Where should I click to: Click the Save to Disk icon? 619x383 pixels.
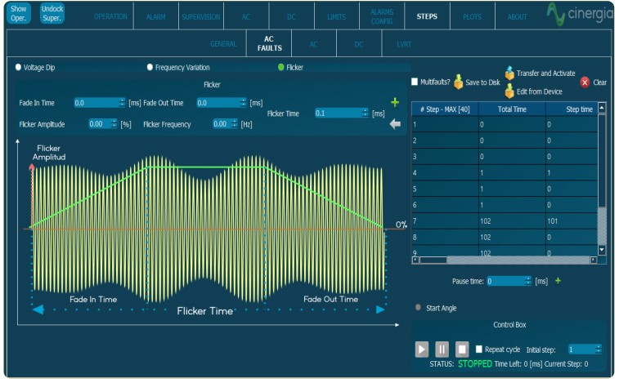tap(459, 82)
